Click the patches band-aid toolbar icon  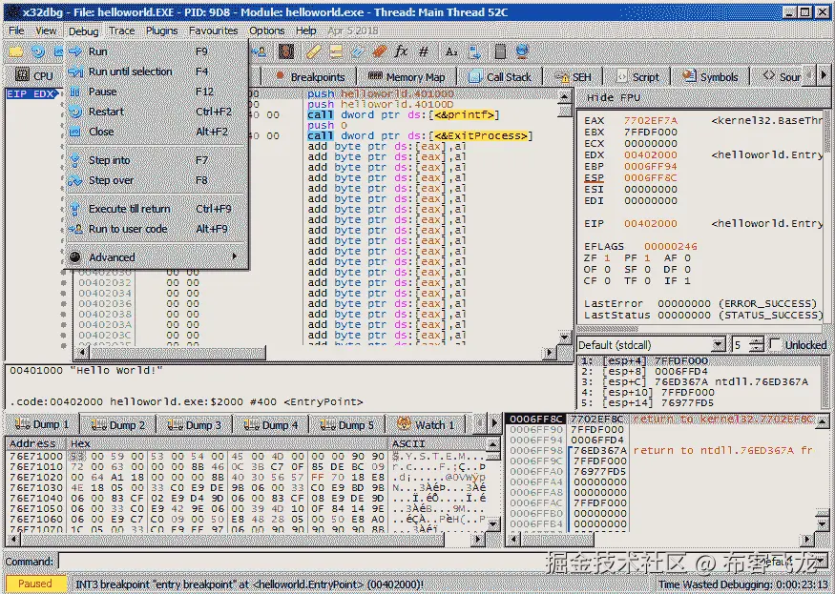(314, 51)
